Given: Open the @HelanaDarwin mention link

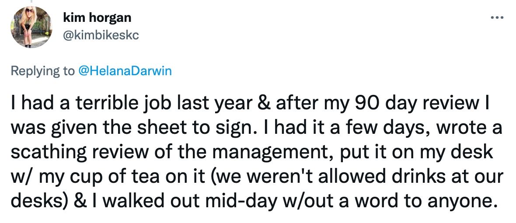Looking at the screenshot, I should tap(124, 71).
